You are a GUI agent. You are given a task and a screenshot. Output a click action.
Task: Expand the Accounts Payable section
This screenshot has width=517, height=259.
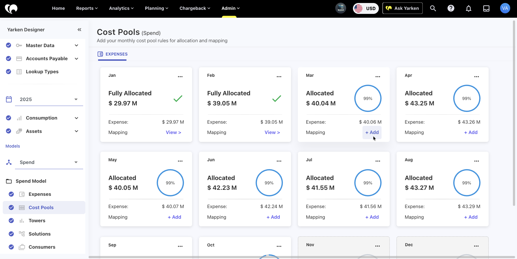(77, 59)
